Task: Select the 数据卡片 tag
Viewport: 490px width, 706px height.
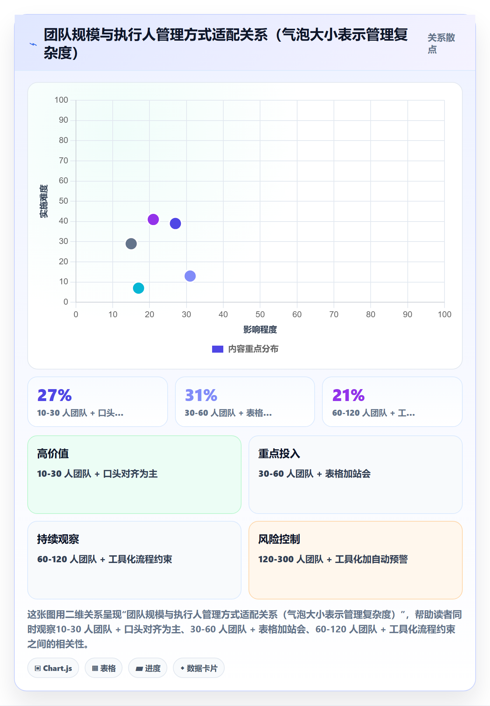Action: [x=199, y=668]
